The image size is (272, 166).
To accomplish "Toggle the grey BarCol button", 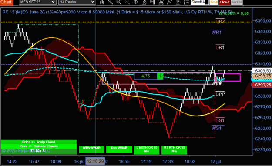I will [x=237, y=2].
